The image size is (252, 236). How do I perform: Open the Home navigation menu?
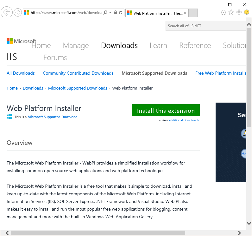pyautogui.click(x=41, y=45)
